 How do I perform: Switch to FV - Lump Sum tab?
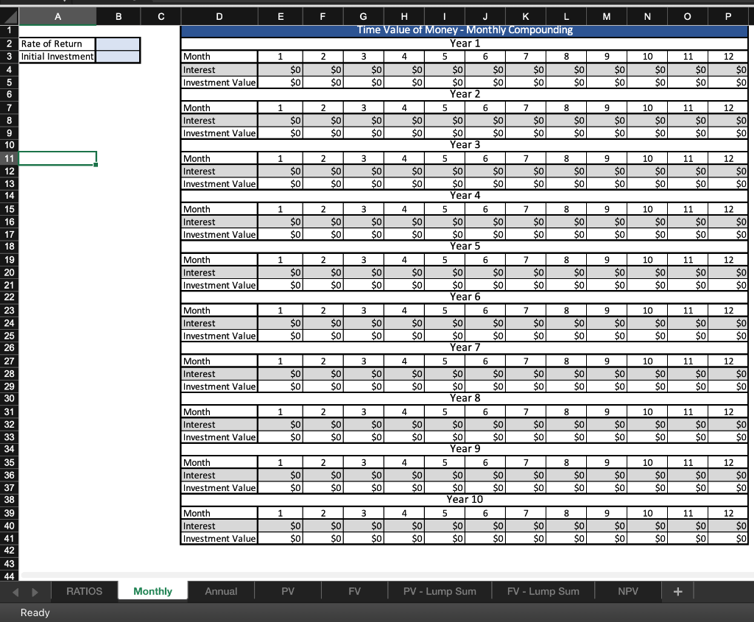point(543,591)
